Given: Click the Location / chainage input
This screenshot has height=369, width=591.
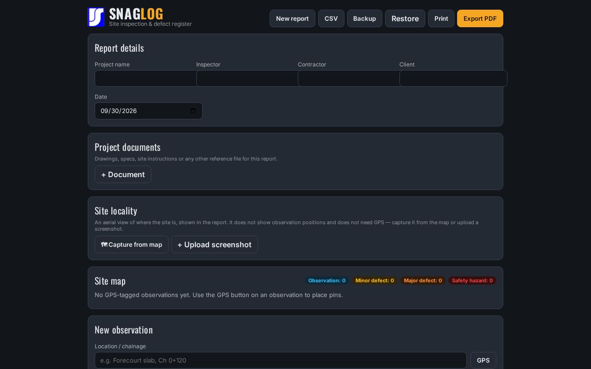Looking at the screenshot, I should point(281,360).
